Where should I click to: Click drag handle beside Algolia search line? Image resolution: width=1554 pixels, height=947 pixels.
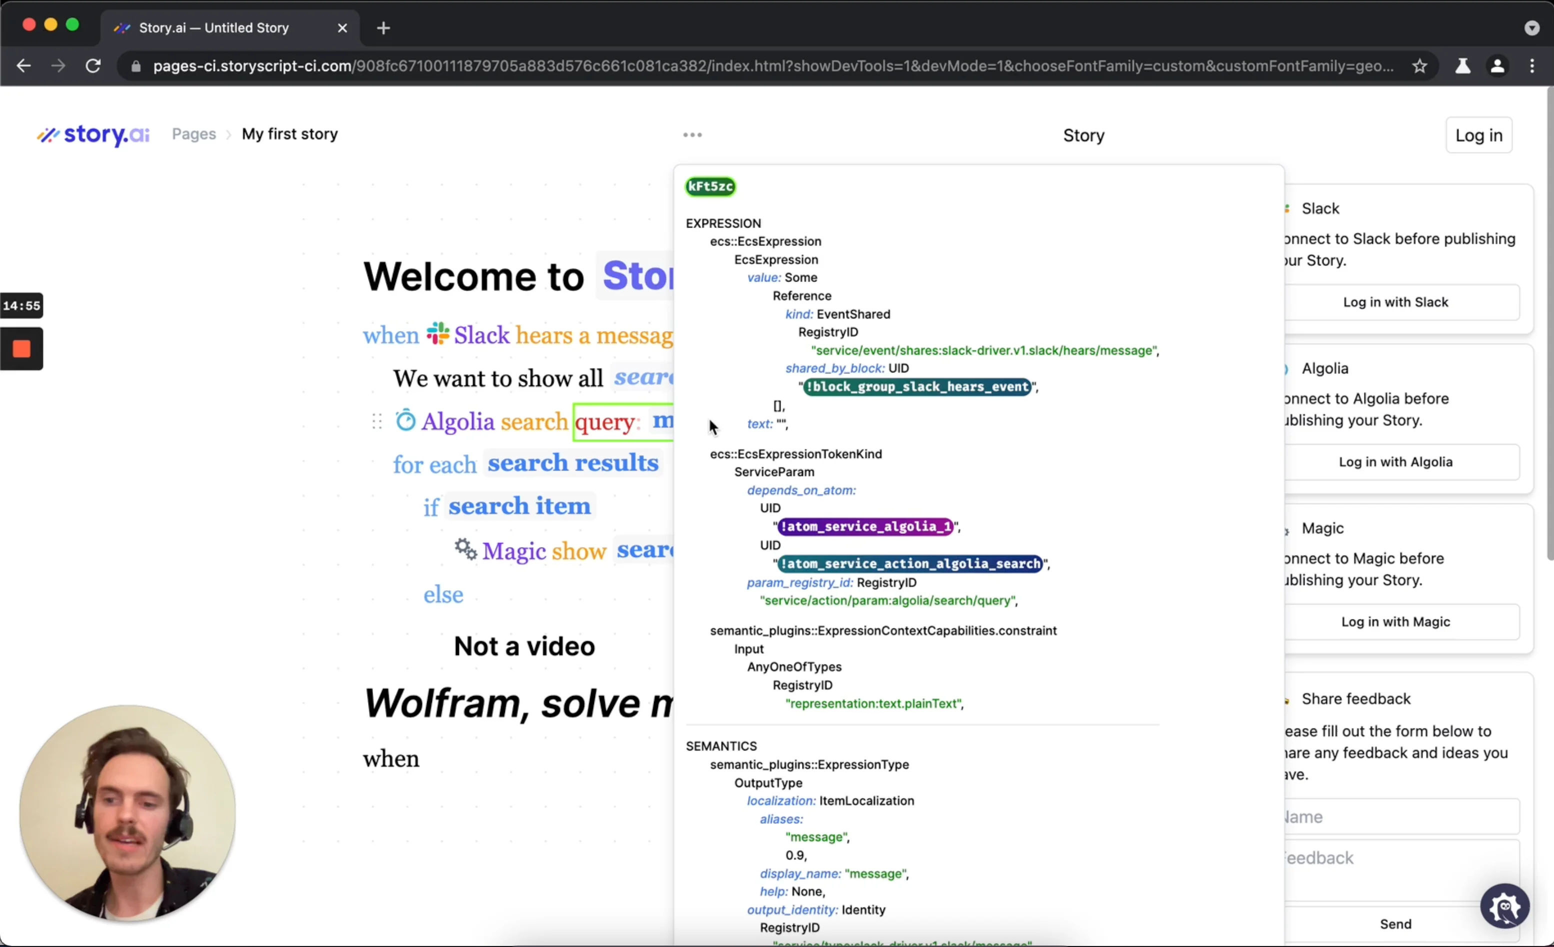coord(377,421)
